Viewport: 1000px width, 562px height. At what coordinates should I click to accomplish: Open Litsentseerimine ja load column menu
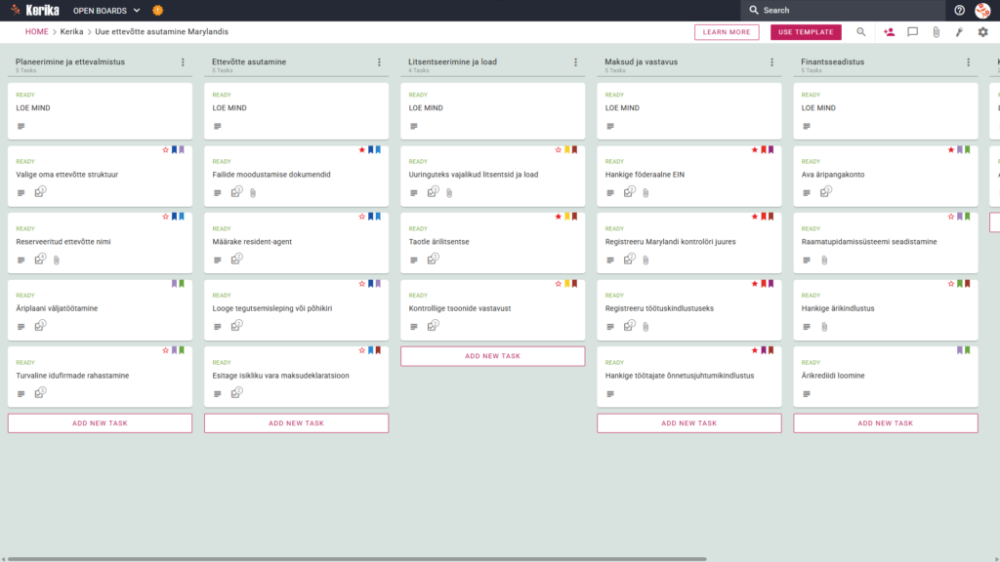tap(576, 62)
